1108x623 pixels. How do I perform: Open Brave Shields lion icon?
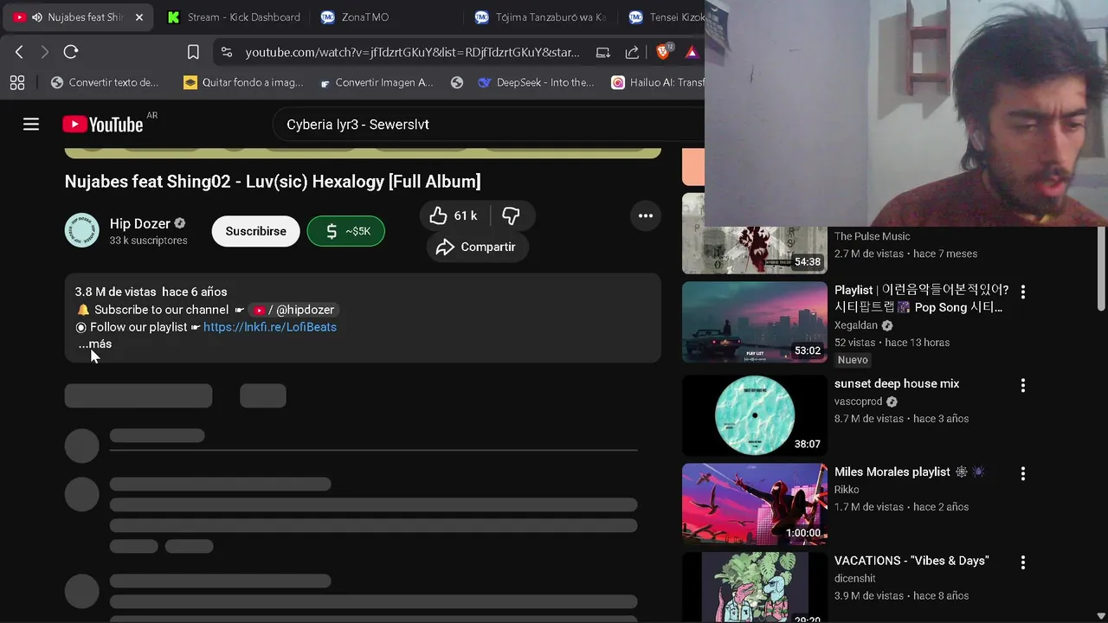[x=663, y=52]
